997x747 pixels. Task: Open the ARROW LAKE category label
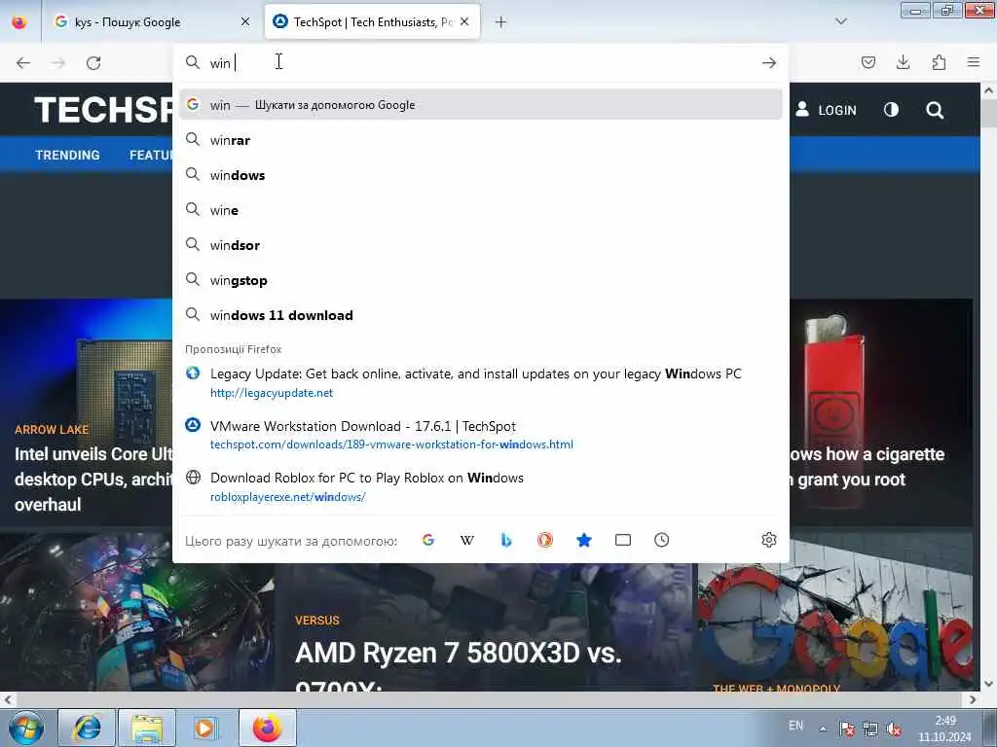pyautogui.click(x=52, y=429)
